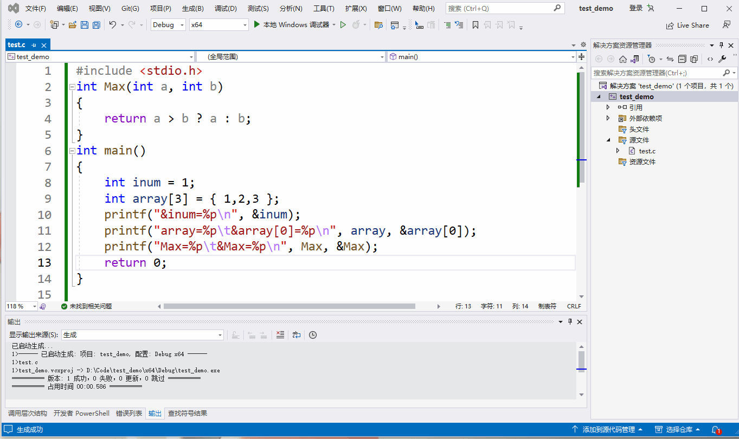The height and width of the screenshot is (439, 739).
Task: Click the Solution Explorer home icon
Action: pyautogui.click(x=623, y=59)
